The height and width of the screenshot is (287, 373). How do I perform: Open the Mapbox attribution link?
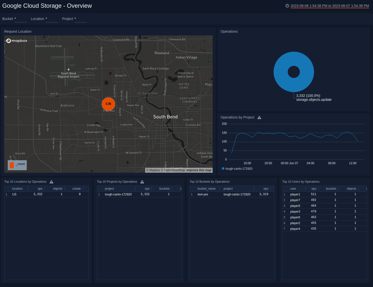153,170
